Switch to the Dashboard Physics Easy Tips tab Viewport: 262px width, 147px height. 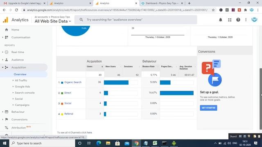pos(162,3)
